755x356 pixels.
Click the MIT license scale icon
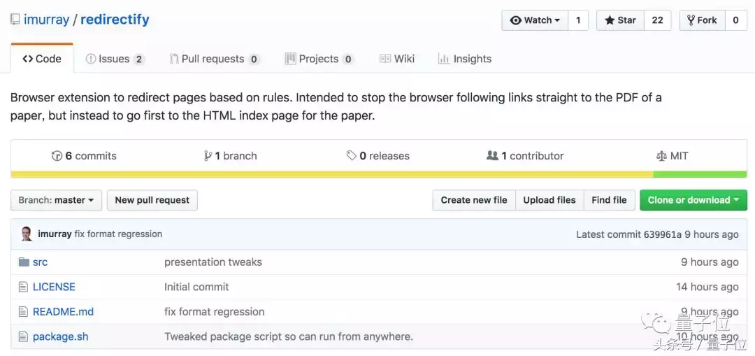[661, 156]
